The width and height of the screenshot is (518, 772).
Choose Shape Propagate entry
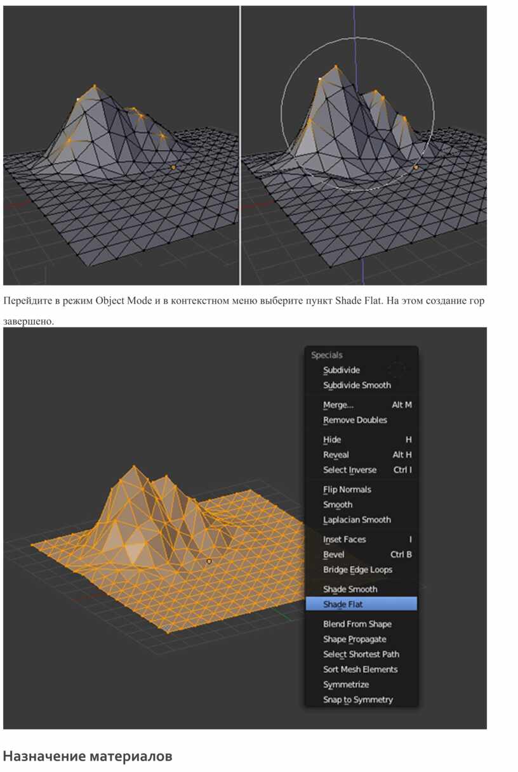(361, 640)
